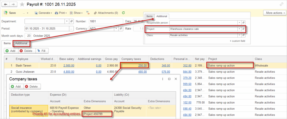Expand the Currency dropdown list

tap(116, 28)
